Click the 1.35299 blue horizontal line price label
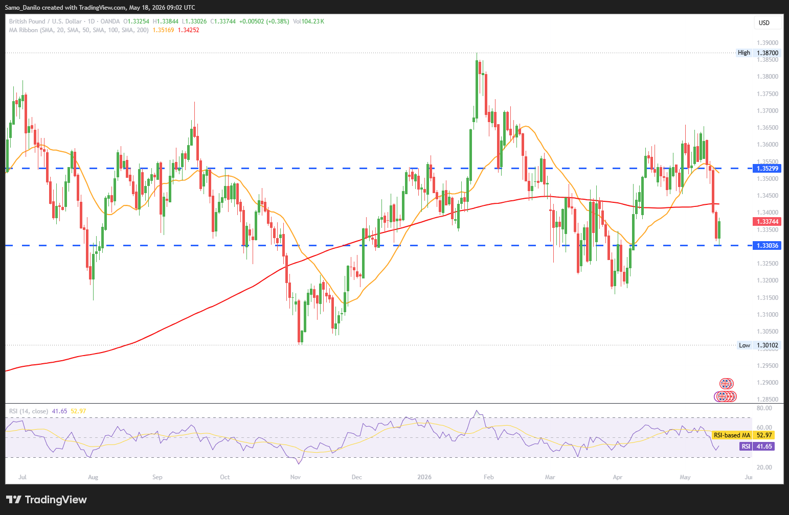Viewport: 789px width, 515px height. [768, 168]
